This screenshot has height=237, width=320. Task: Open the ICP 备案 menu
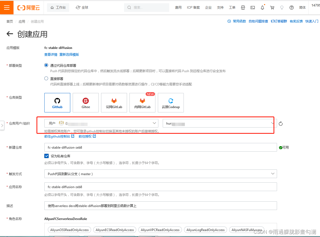(193, 8)
